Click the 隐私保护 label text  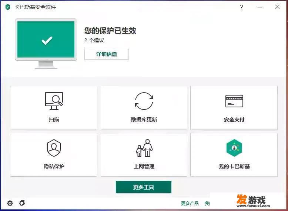coord(54,166)
